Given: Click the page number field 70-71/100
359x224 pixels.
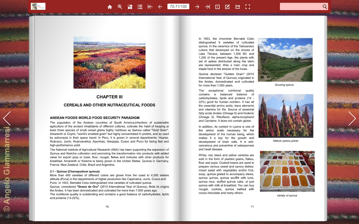Looking at the screenshot, I should (178, 6).
